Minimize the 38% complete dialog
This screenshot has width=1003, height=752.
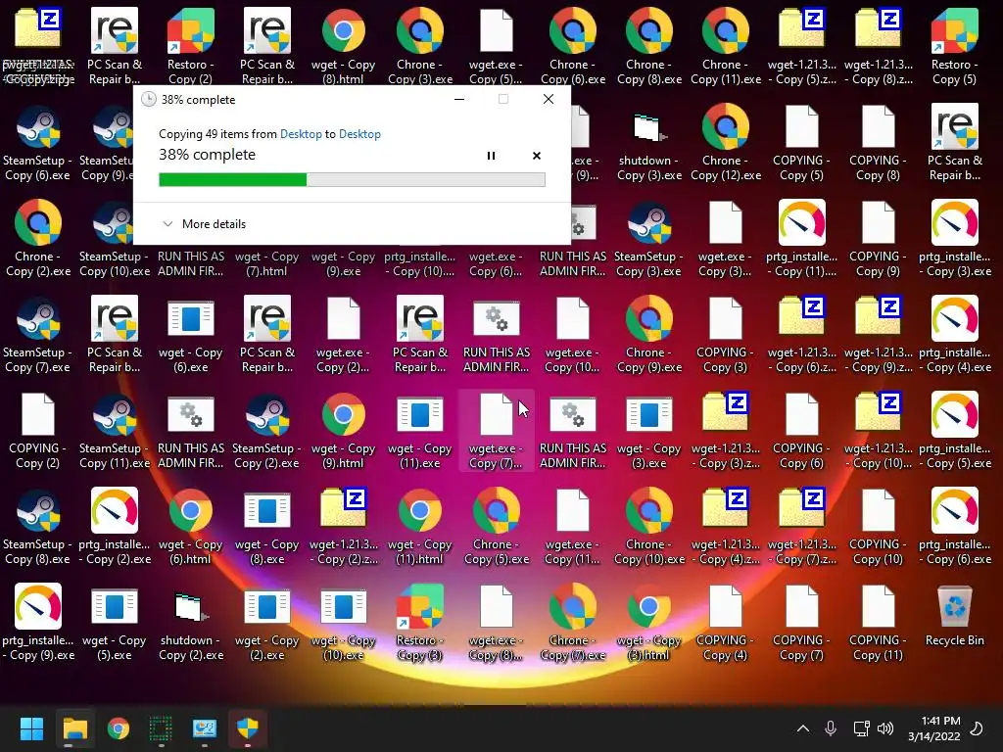coord(458,99)
